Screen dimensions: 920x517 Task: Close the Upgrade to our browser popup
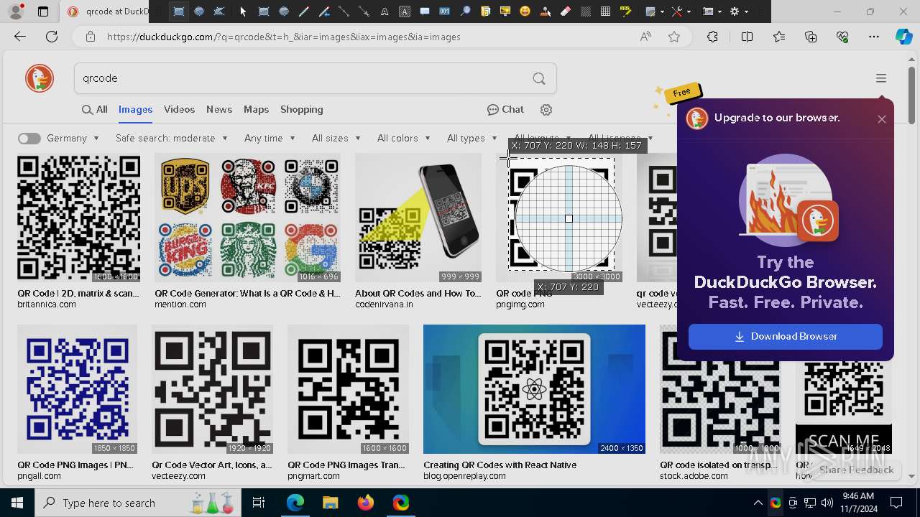(x=881, y=119)
